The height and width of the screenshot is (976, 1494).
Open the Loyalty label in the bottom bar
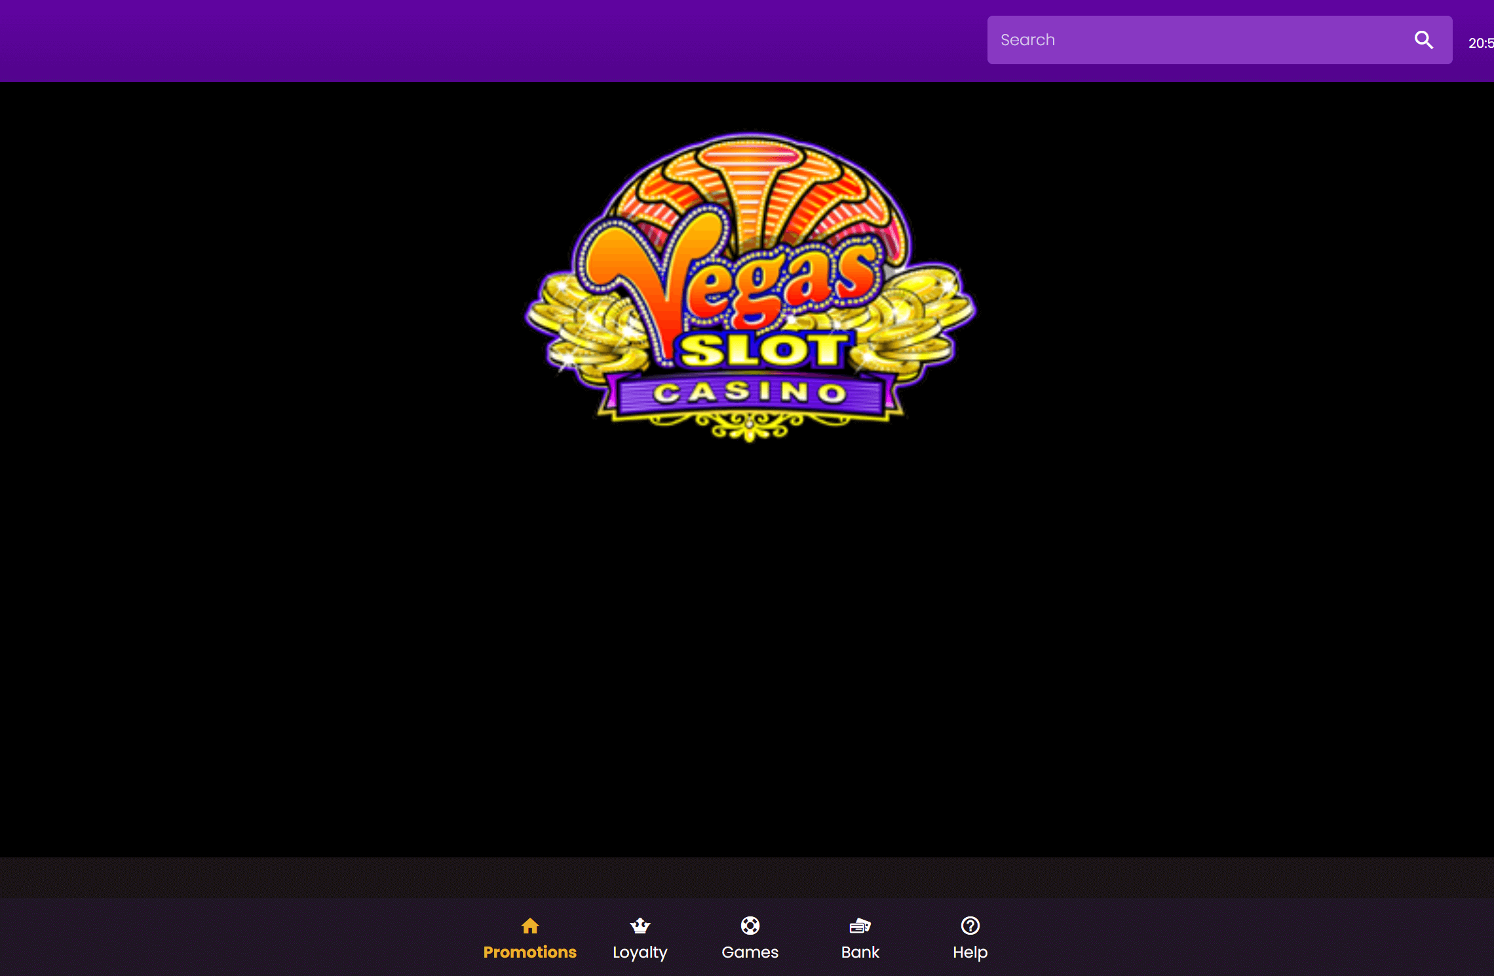coord(640,953)
